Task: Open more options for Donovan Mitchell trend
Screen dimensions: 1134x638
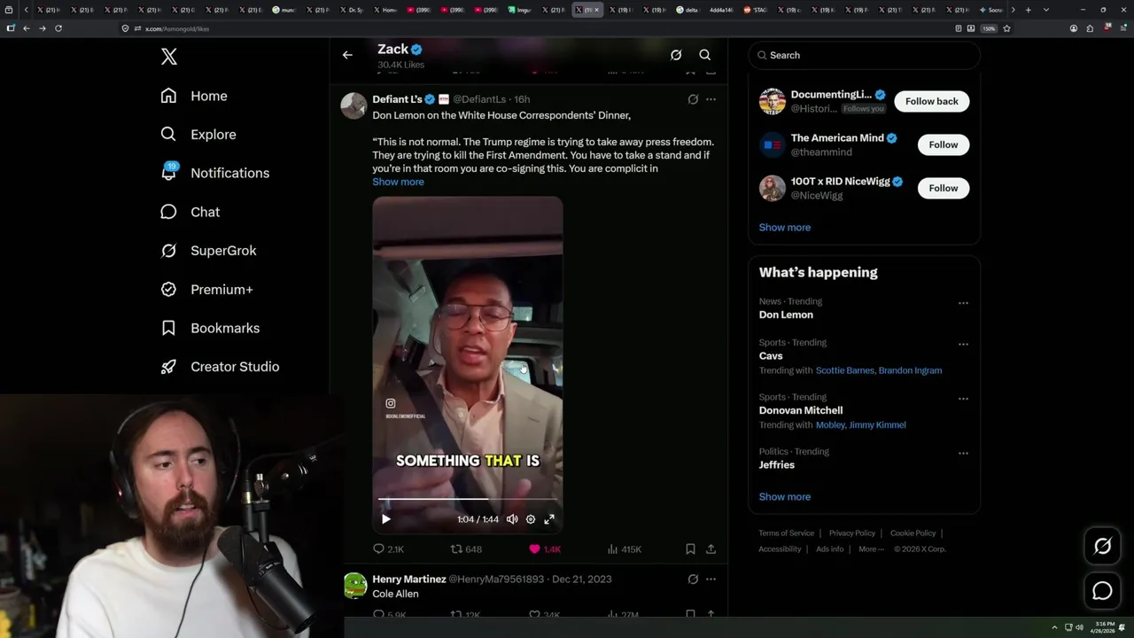Action: coord(963,399)
